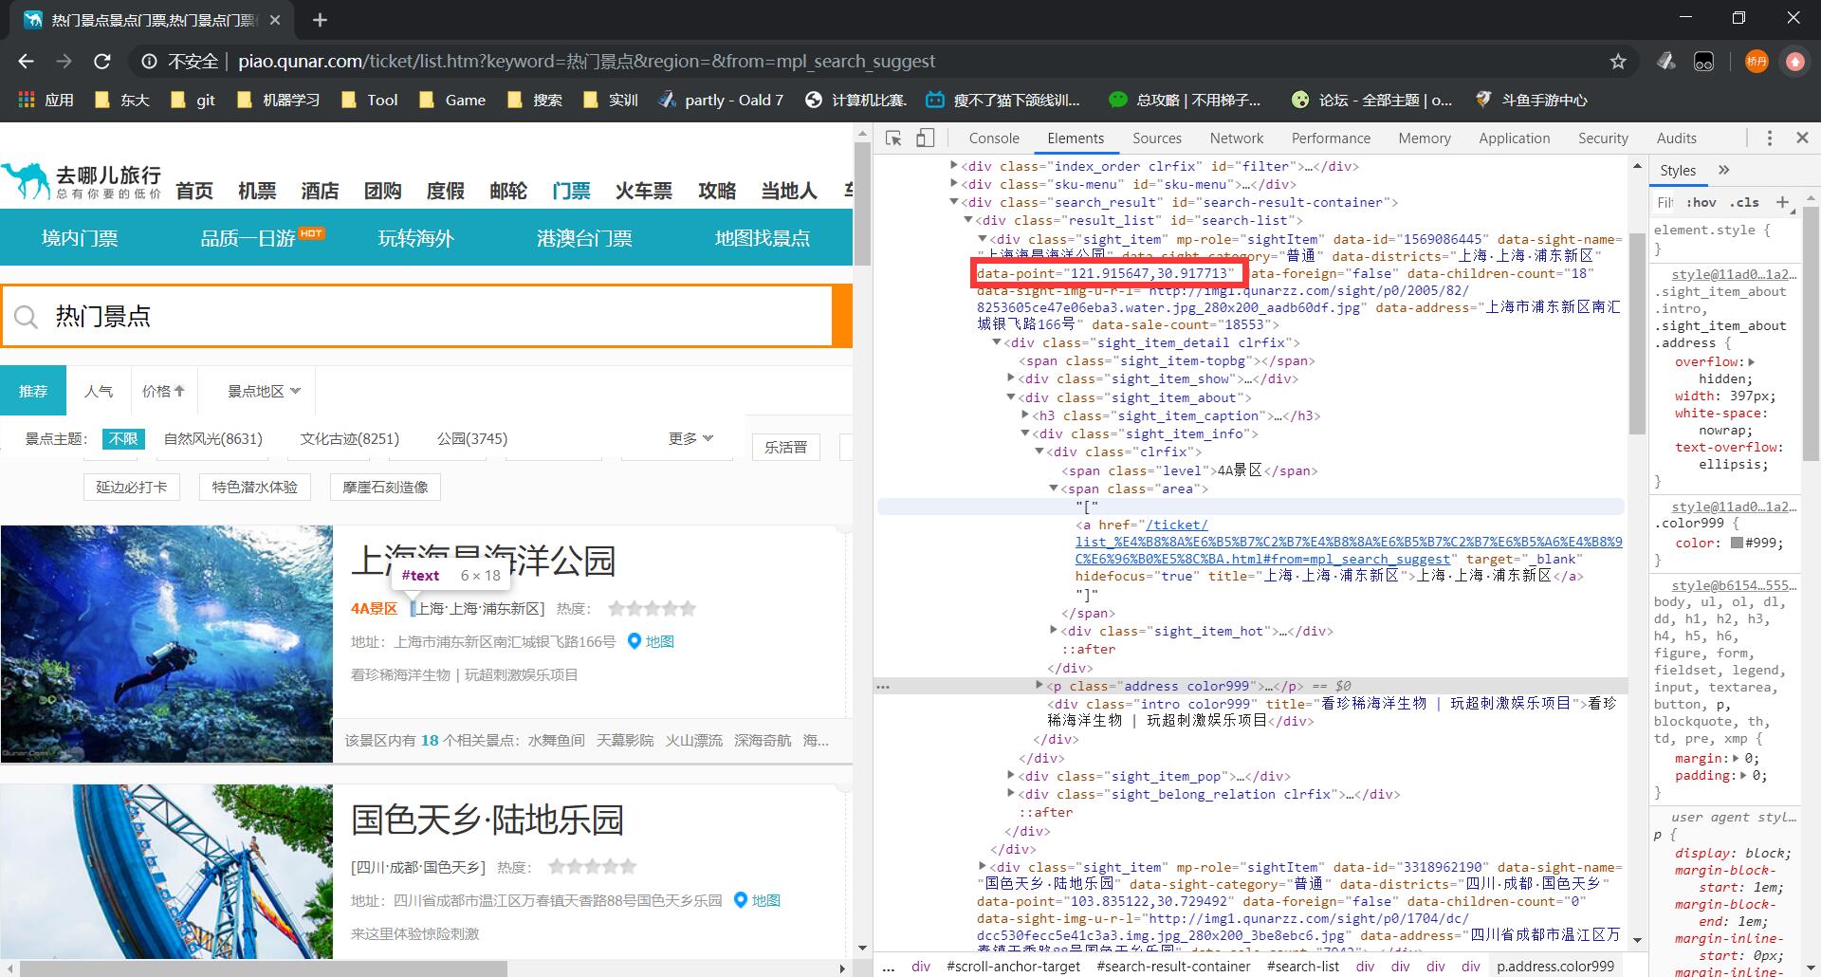The image size is (1821, 977).
Task: Open the Performance tab in DevTools
Action: [x=1331, y=138]
